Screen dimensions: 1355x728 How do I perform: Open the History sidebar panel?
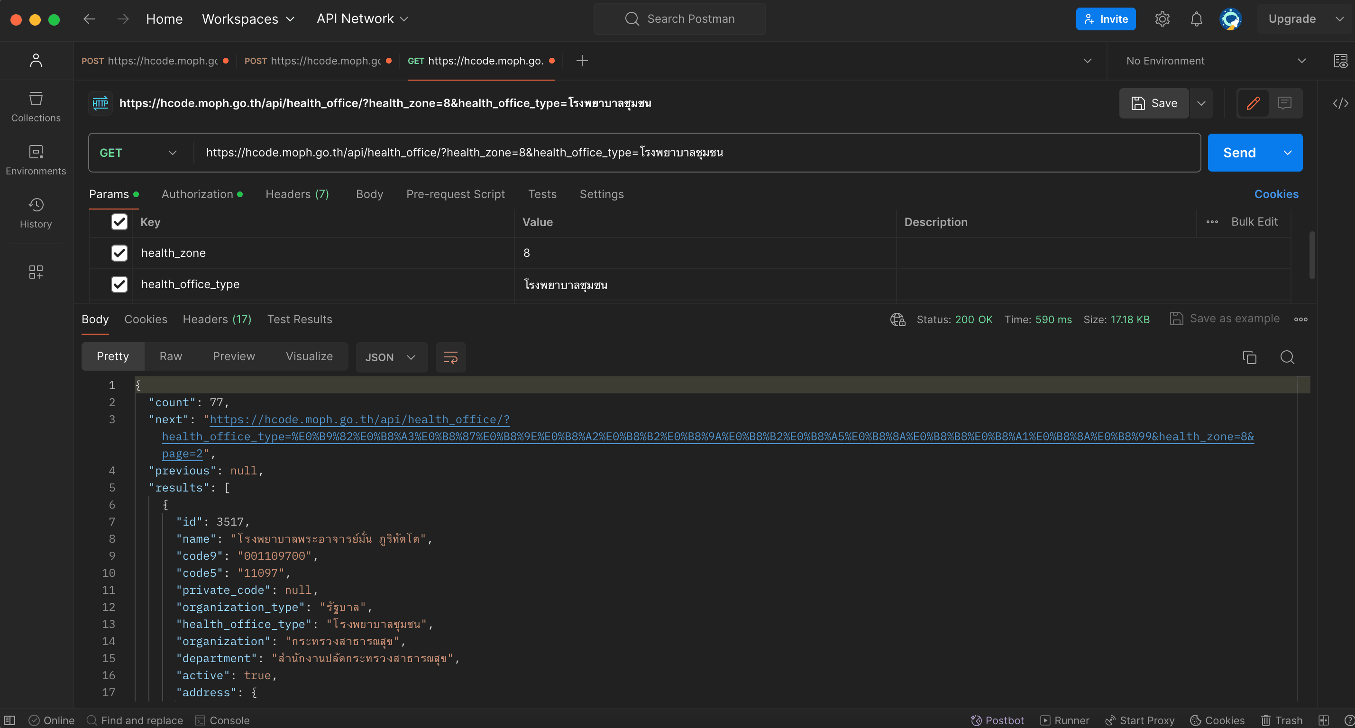tap(36, 212)
